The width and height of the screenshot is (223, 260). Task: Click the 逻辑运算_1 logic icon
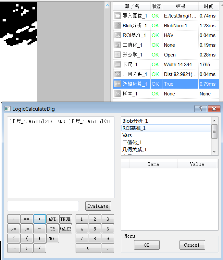[118, 84]
